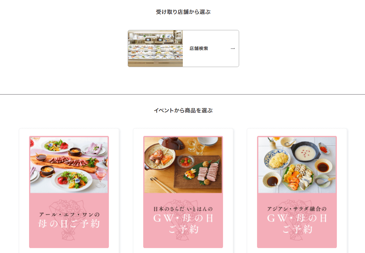
Task: Click the store display case thumbnail
Action: [155, 48]
